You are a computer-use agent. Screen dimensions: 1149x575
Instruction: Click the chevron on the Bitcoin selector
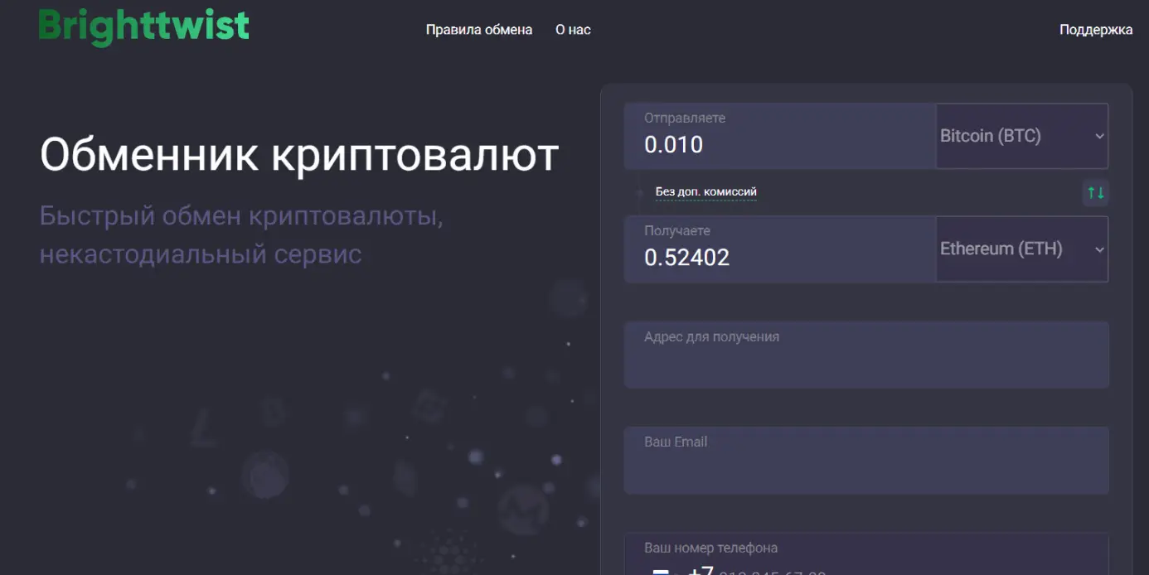1099,136
